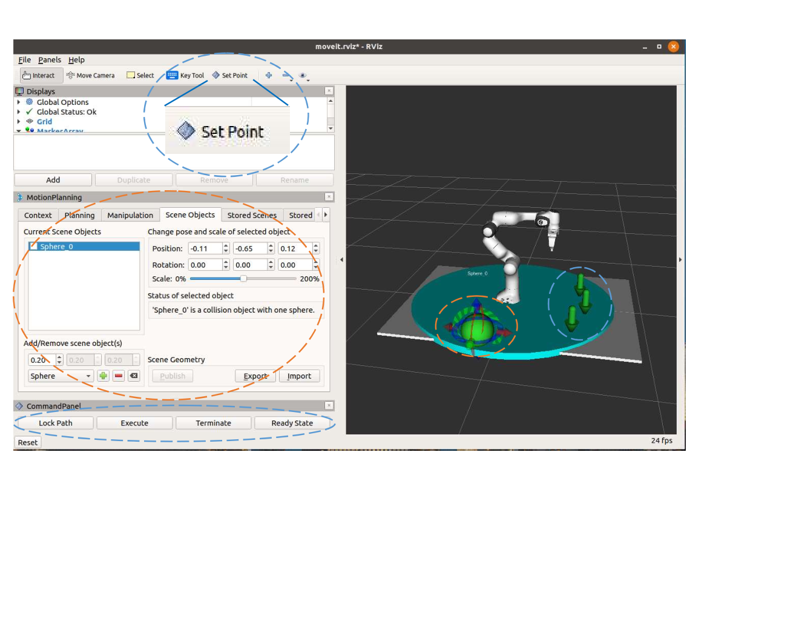Image resolution: width=799 pixels, height=618 pixels.
Task: Switch to the Stored Scenes tab
Action: [252, 215]
